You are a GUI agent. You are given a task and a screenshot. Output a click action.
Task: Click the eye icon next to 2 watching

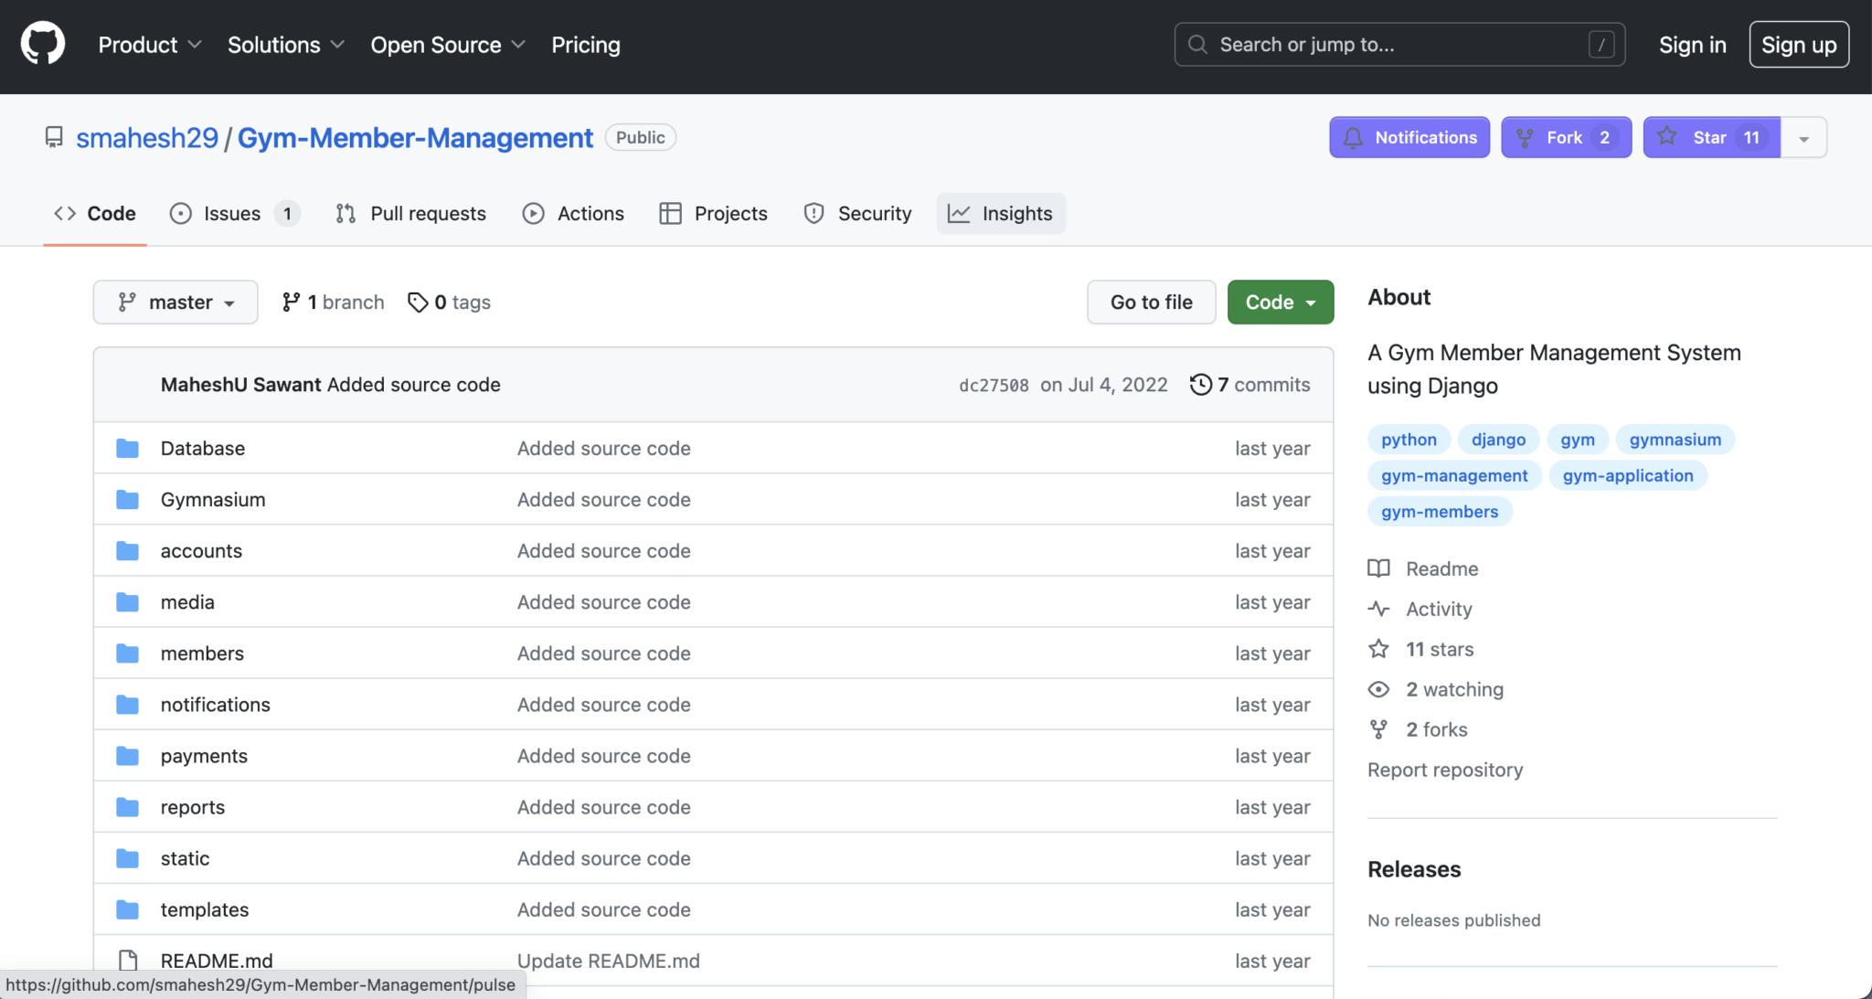coord(1377,689)
